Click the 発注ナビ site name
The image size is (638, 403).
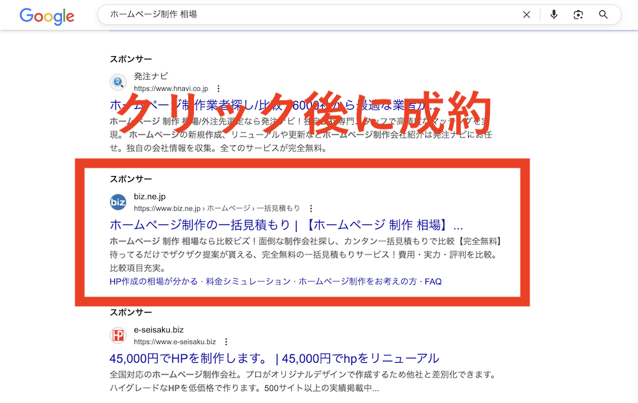[x=151, y=76]
